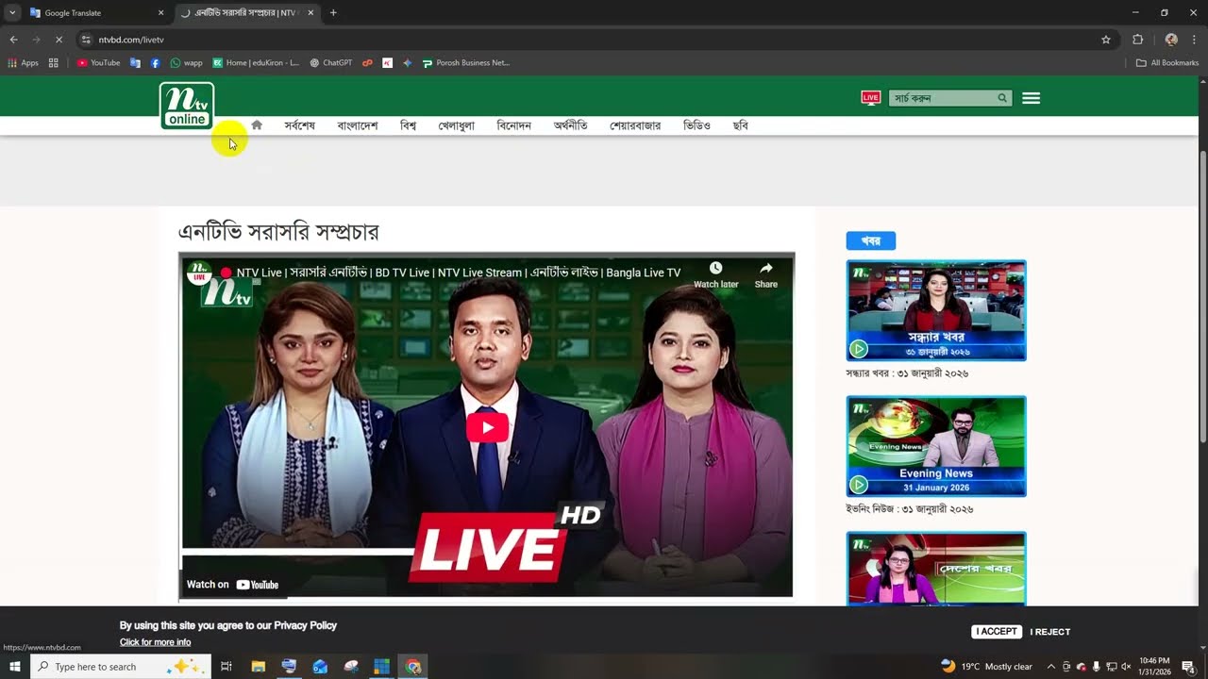
Task: Open the Windows Start menu
Action: pyautogui.click(x=14, y=667)
